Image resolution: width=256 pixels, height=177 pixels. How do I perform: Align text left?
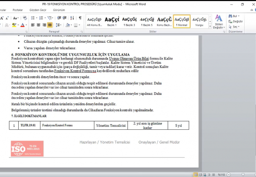(33, 25)
